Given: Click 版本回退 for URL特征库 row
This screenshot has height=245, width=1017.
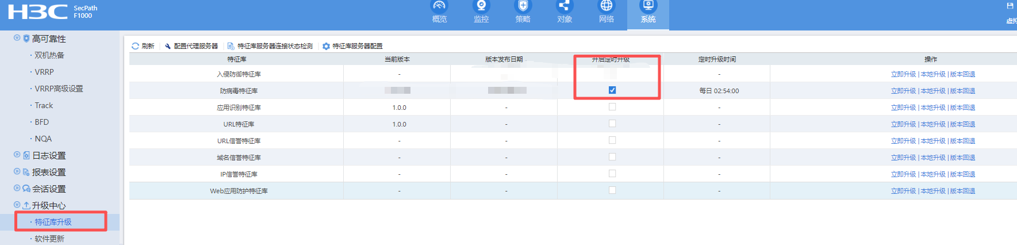Looking at the screenshot, I should coord(962,124).
